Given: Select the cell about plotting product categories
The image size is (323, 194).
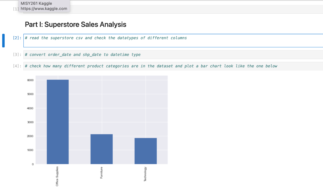Looking at the screenshot, I should point(126,66).
